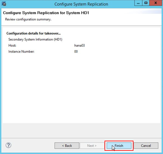Open the help question mark icon
The height and width of the screenshot is (154, 163).
(x=9, y=145)
